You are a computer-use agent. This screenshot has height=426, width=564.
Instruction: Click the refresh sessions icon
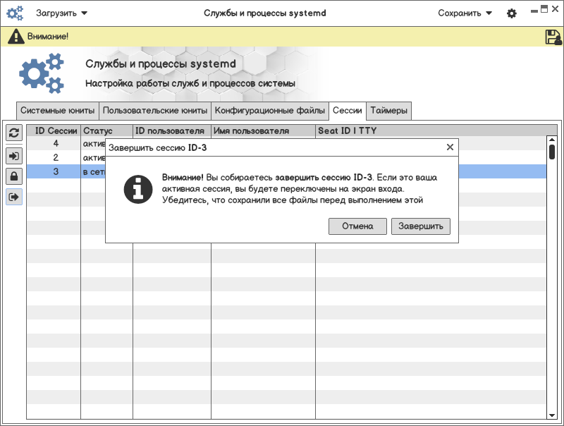[13, 133]
